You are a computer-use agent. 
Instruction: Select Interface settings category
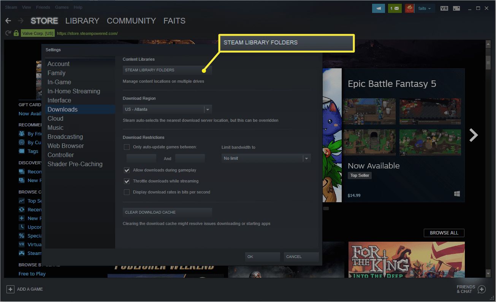(80, 100)
